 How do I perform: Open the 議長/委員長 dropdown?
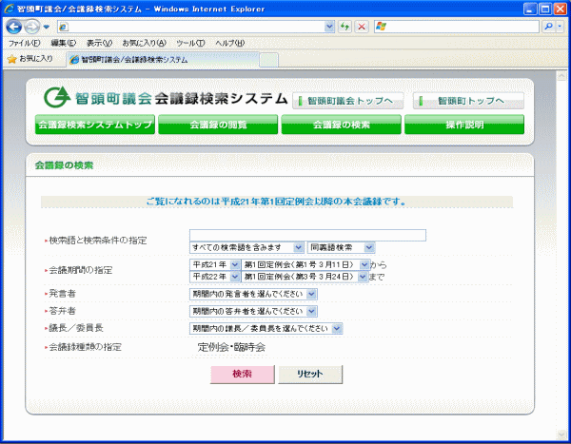266,328
